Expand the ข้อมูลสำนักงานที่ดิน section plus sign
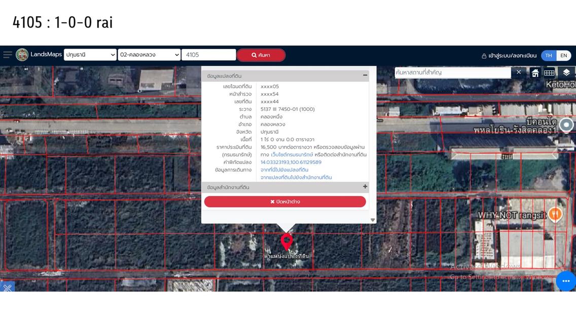This screenshot has height=324, width=576. (365, 187)
